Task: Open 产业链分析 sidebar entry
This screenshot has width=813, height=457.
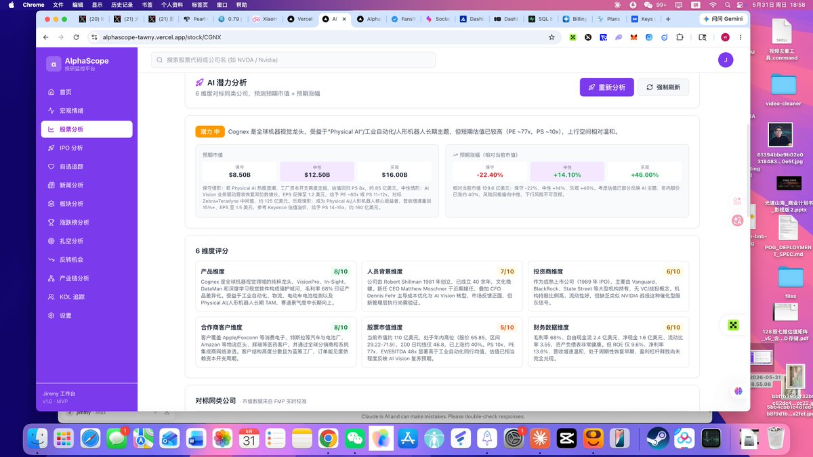Action: tap(86, 278)
